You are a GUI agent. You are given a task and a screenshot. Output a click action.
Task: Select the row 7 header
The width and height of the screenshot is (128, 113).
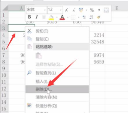pos(4,55)
